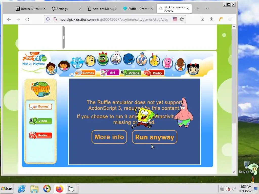Click the page scrollbar down arrow

(x=234, y=172)
